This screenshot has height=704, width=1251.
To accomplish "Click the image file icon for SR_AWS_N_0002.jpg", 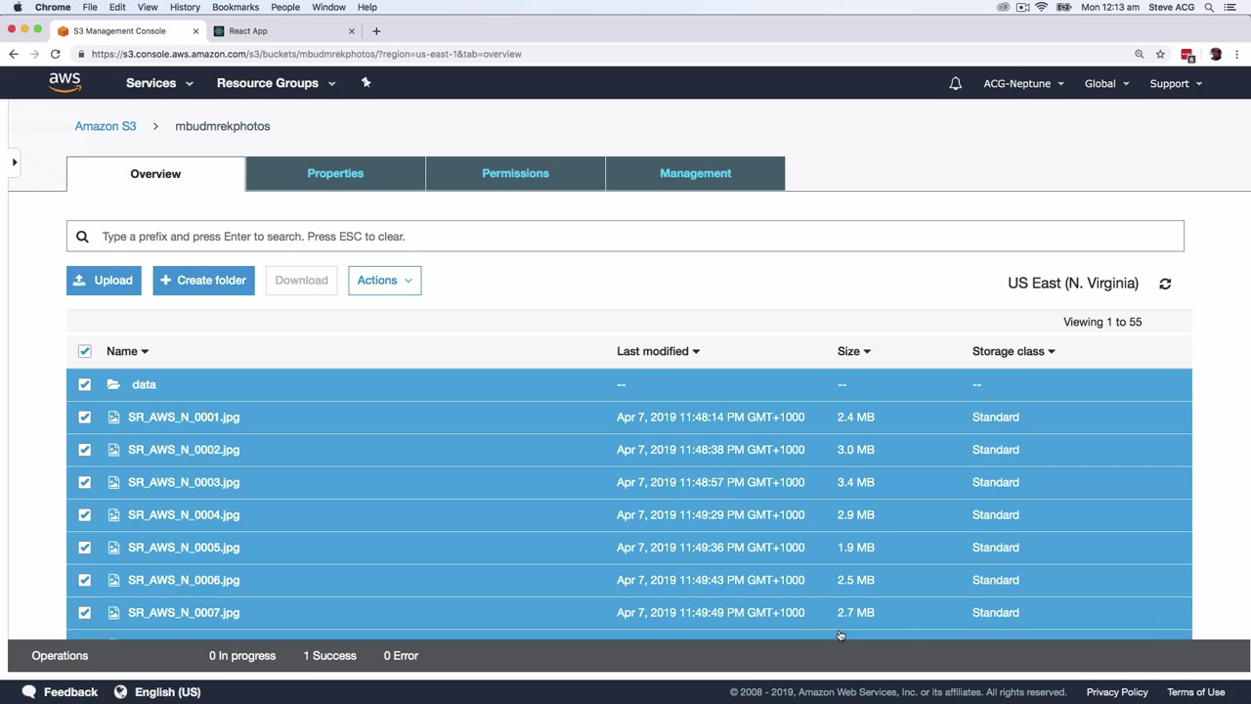I will pyautogui.click(x=114, y=450).
